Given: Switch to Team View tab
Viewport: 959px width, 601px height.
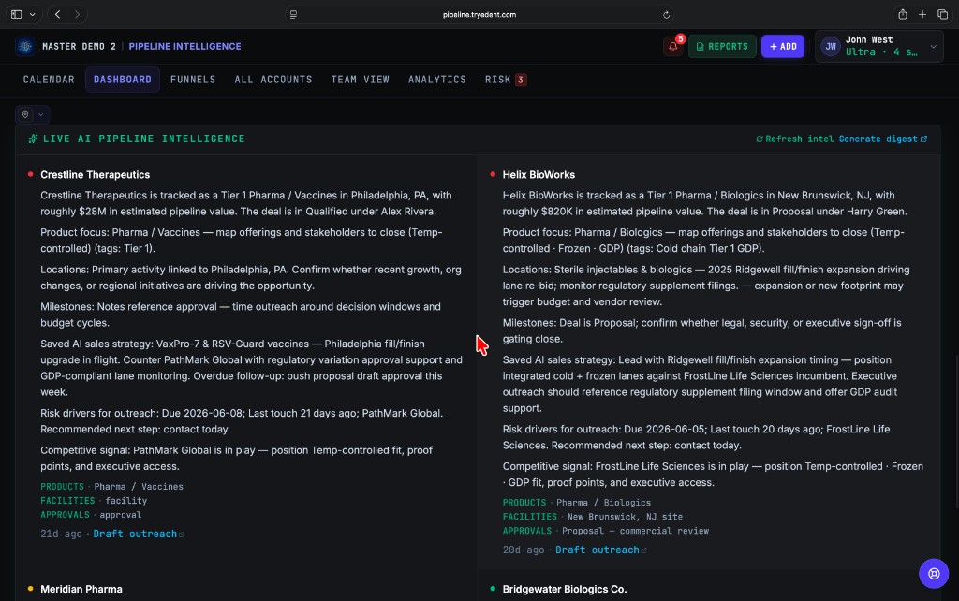Looking at the screenshot, I should (x=361, y=80).
